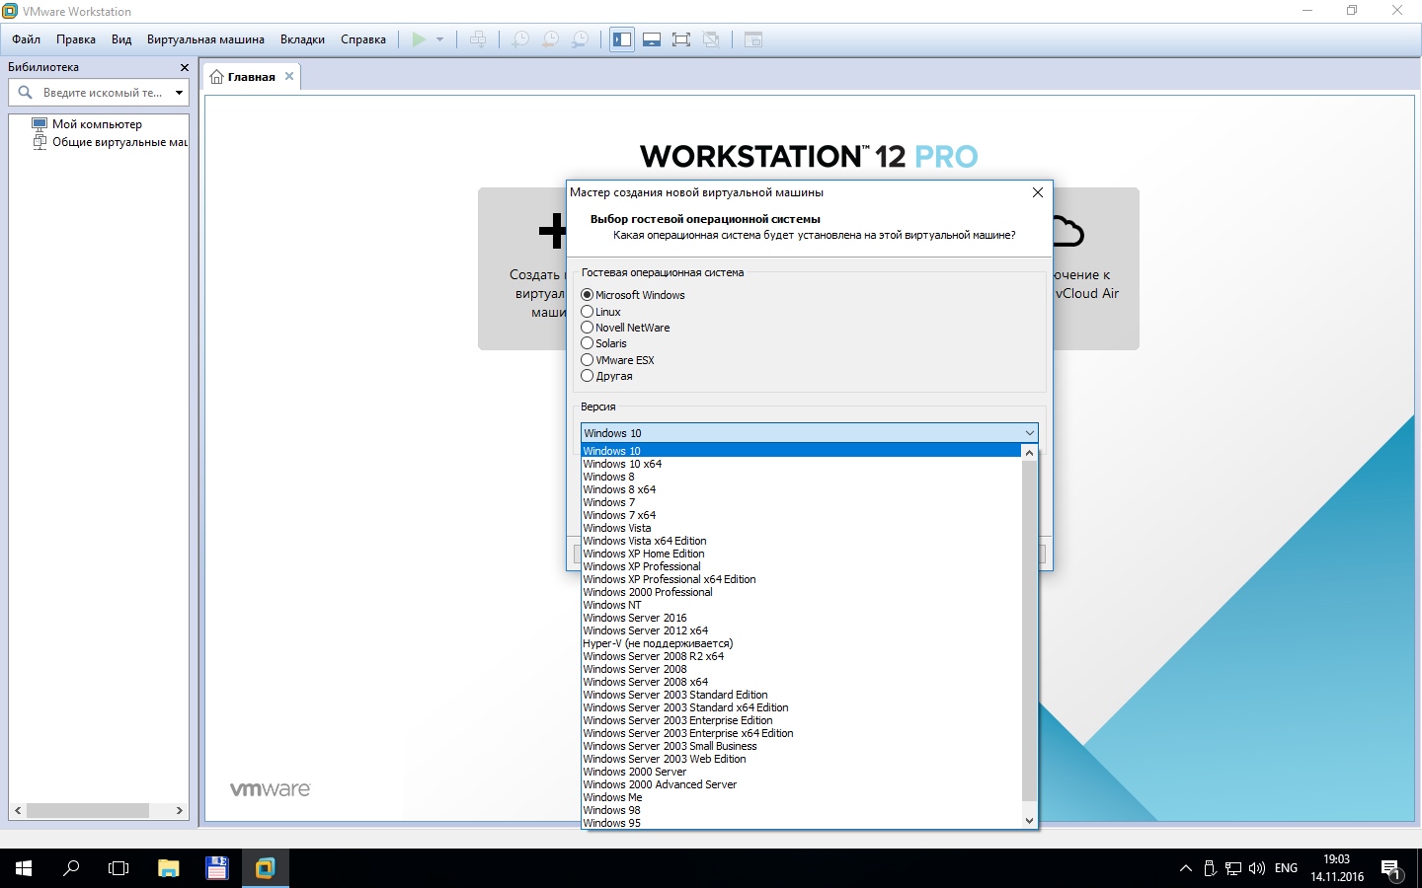Open the Виртуальная машина menu
The width and height of the screenshot is (1422, 888).
tap(205, 39)
